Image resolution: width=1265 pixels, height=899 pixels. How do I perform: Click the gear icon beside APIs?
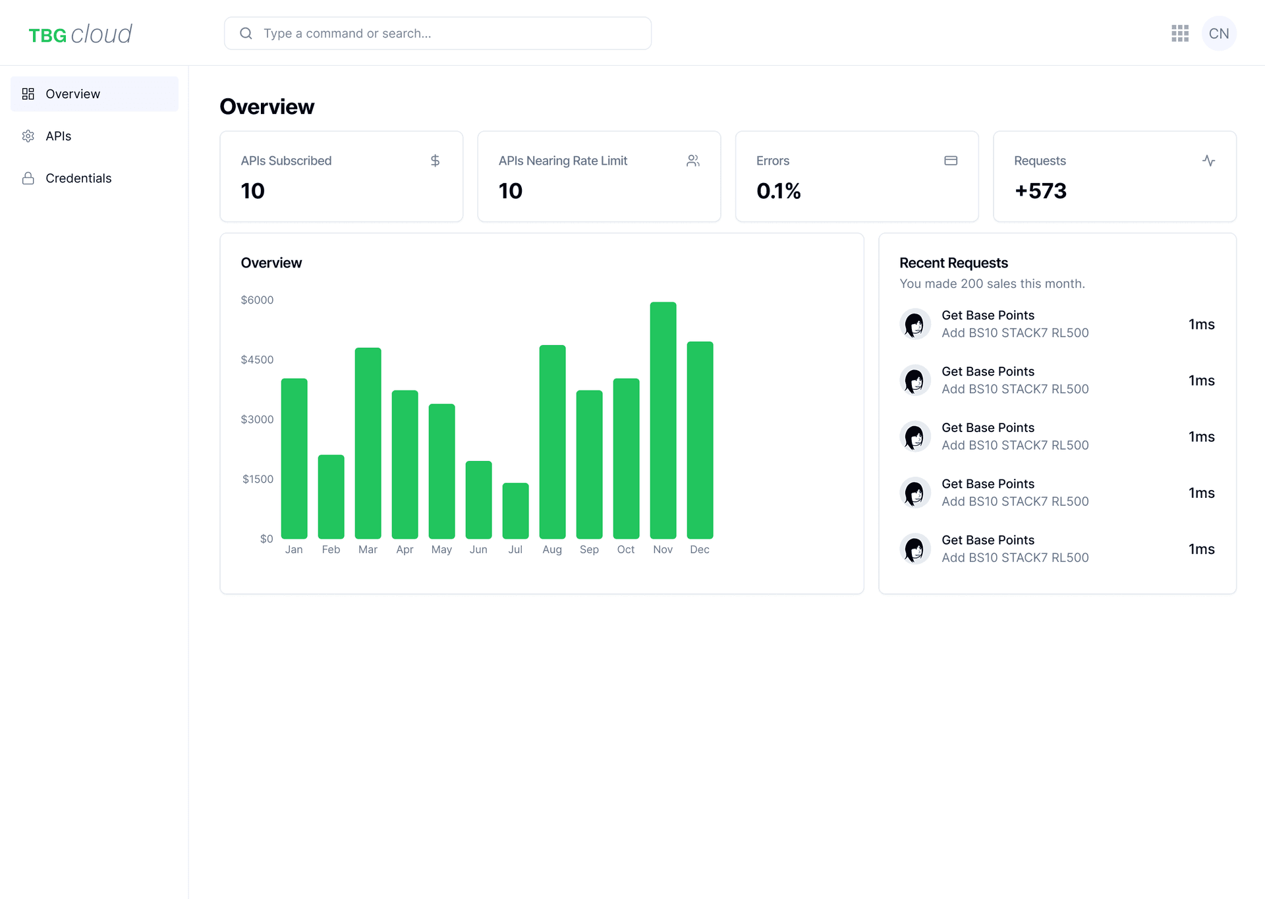(28, 136)
